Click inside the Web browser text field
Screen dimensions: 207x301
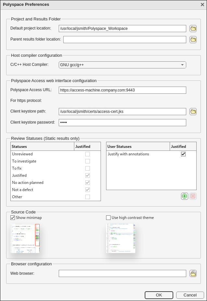[122, 273]
